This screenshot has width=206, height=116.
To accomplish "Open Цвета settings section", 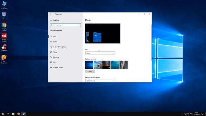I will click(65, 42).
